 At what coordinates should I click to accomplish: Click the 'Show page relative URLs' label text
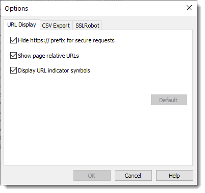pyautogui.click(x=48, y=56)
